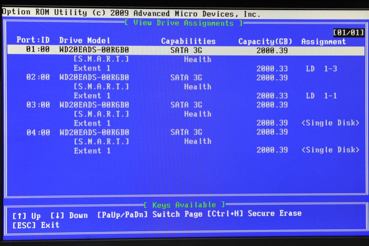Click the 2000.33 extent capacity for LD 1-3
This screenshot has height=246, width=369.
272,69
